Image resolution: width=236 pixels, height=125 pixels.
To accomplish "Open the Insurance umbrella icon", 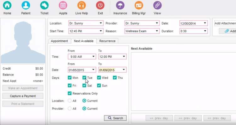I will [x=120, y=5].
